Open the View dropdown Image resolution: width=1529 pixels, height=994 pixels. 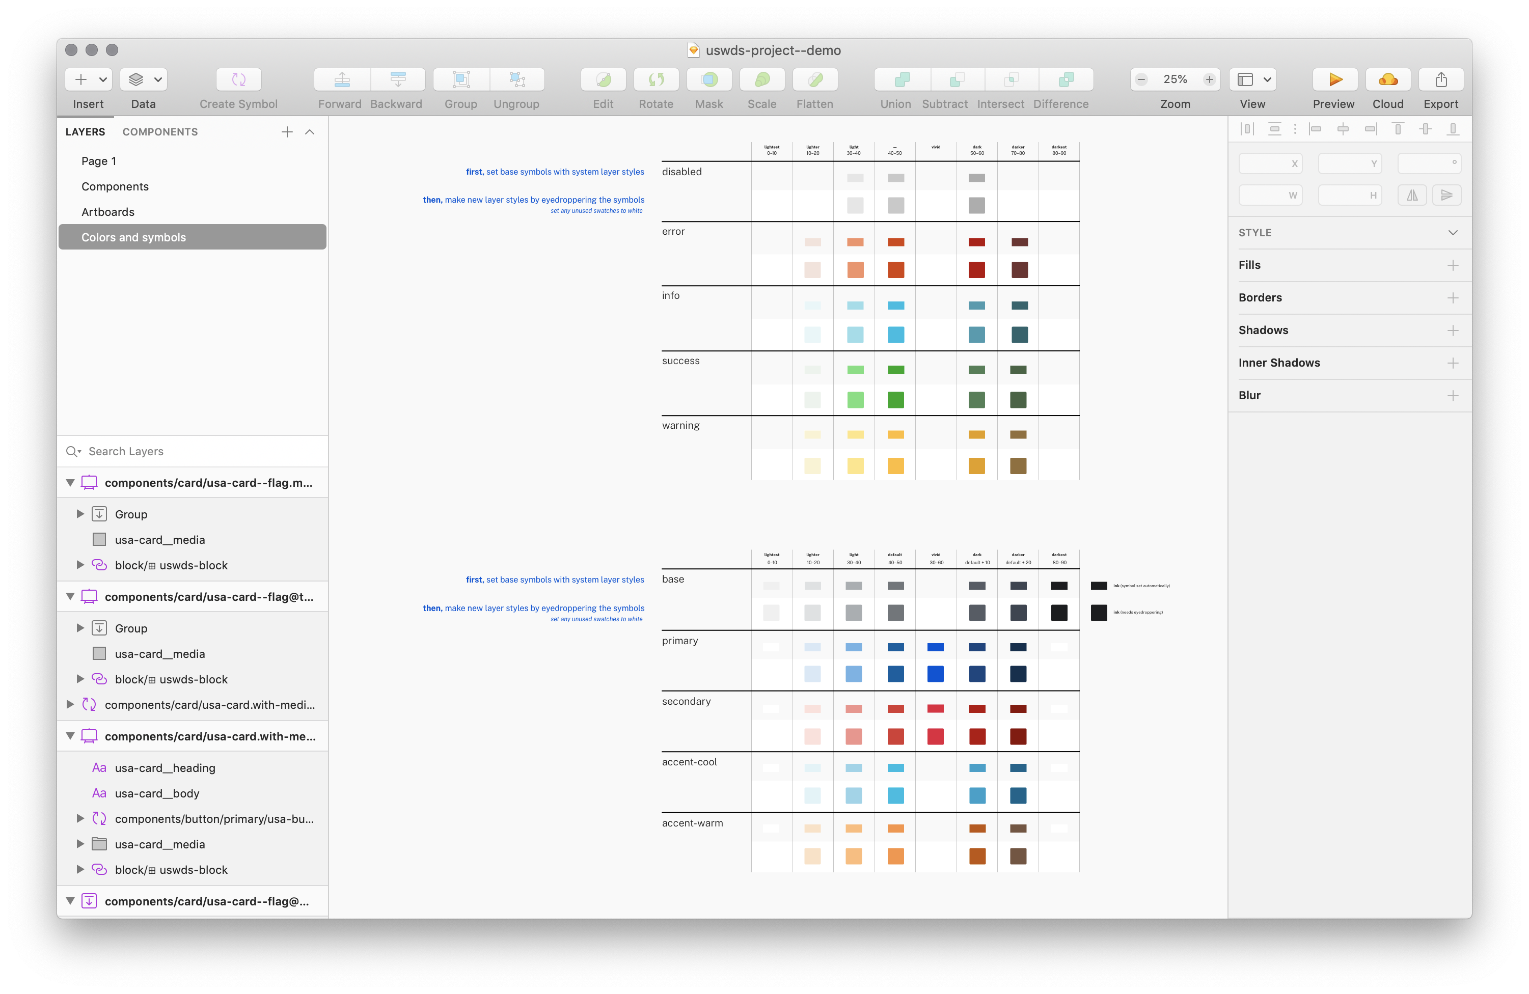pyautogui.click(x=1252, y=79)
